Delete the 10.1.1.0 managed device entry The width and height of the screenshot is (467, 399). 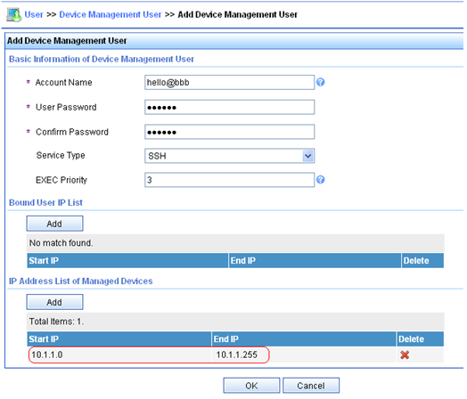tap(405, 354)
